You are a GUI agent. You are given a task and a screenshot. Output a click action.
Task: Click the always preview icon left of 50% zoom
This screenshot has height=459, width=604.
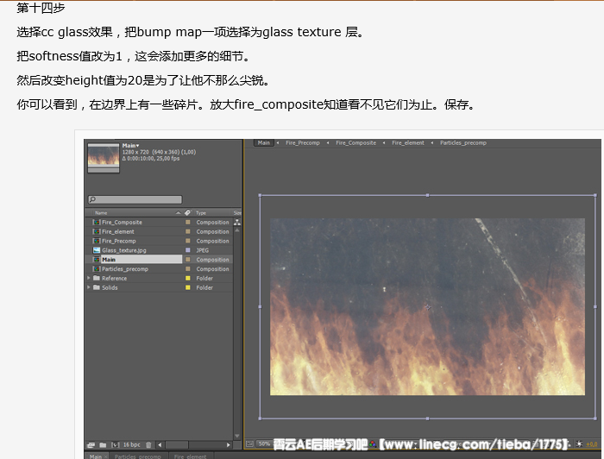(x=249, y=444)
